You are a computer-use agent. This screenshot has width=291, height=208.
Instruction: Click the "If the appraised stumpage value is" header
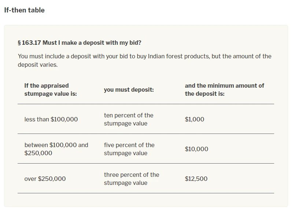click(x=51, y=90)
